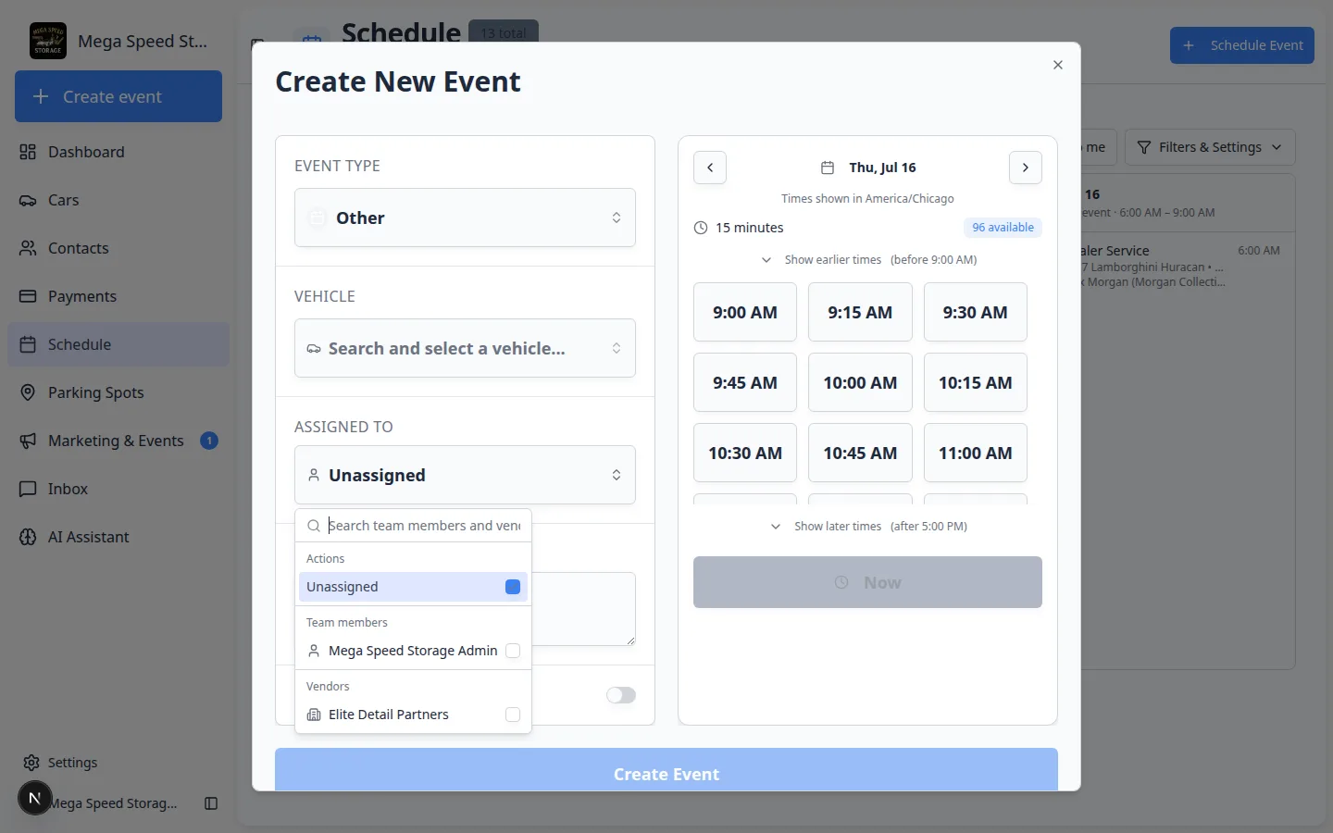Close the Create New Event dialog
1333x833 pixels.
1058,65
